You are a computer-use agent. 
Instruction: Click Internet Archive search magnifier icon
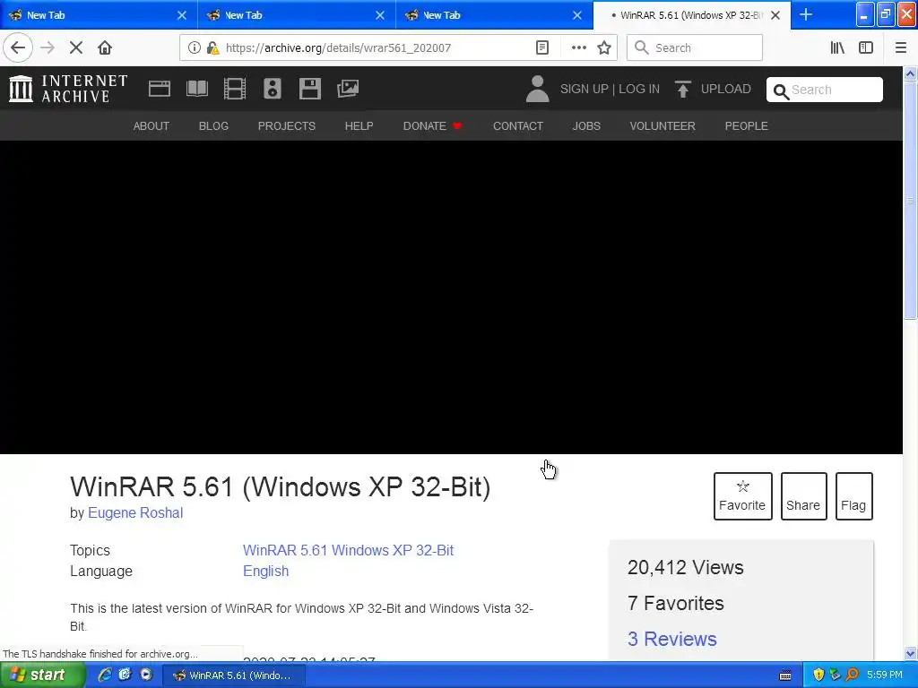coord(781,90)
